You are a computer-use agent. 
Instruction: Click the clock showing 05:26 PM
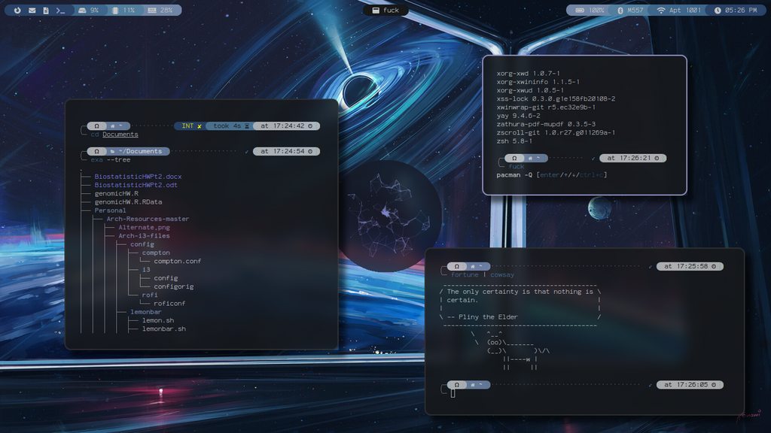click(735, 11)
